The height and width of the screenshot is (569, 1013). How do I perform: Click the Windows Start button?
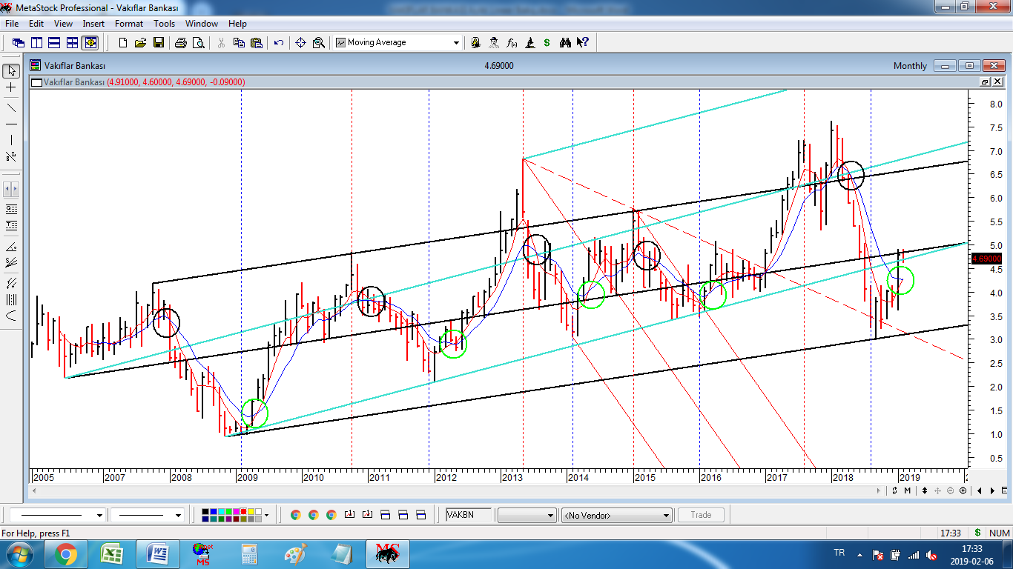coord(20,554)
